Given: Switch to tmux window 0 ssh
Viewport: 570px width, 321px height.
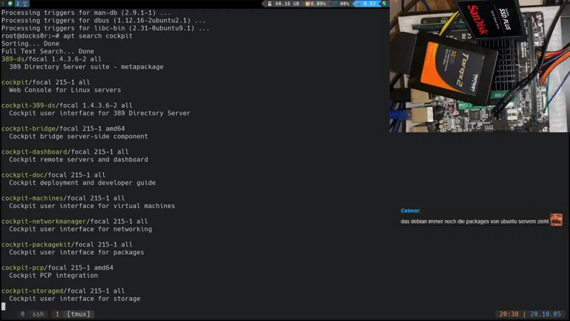Looking at the screenshot, I should coord(33,314).
